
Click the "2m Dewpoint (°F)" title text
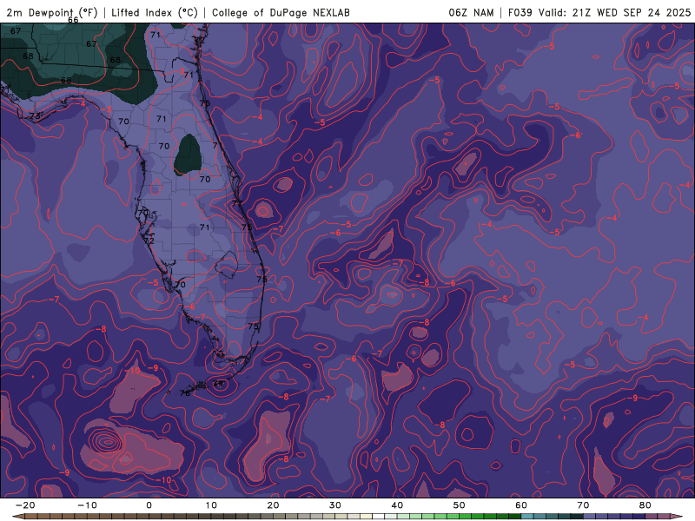coord(51,12)
